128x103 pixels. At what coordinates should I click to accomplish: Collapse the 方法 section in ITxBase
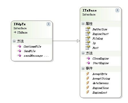(83, 53)
